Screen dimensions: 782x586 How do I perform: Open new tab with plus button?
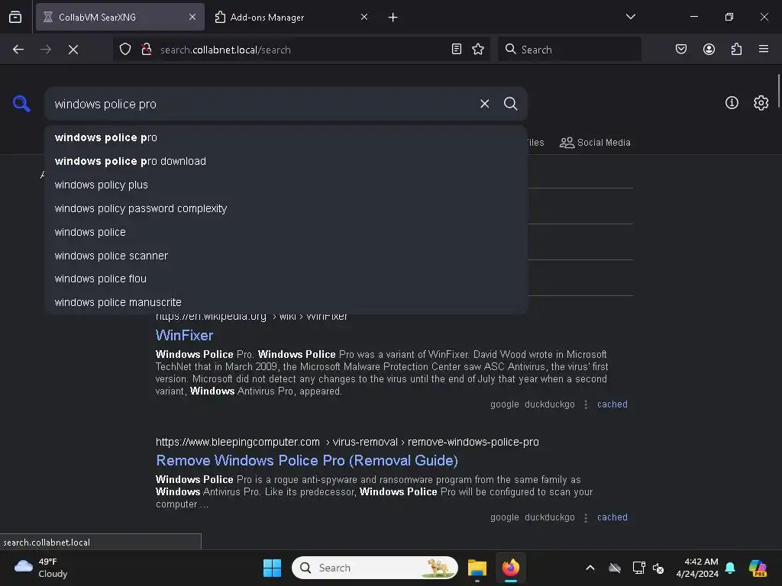(393, 18)
